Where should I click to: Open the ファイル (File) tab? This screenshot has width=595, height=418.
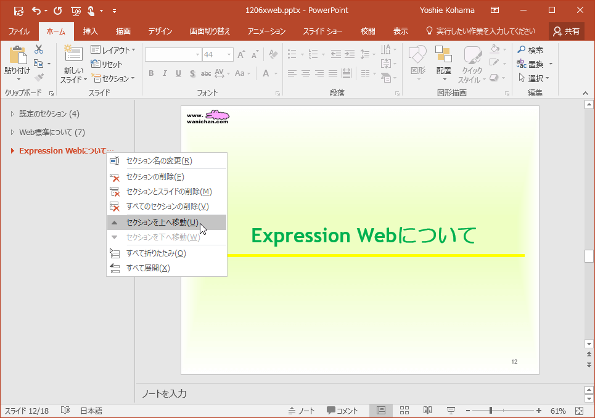coord(18,31)
